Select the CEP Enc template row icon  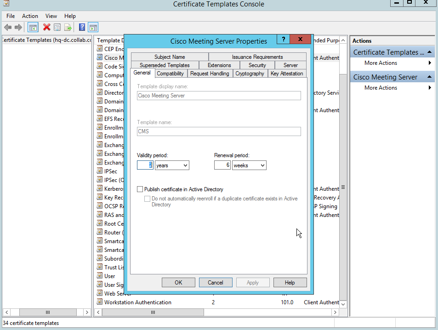pos(99,49)
